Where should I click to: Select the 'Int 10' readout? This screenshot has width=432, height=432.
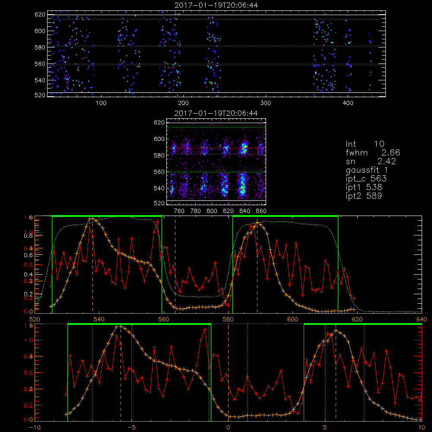click(365, 144)
